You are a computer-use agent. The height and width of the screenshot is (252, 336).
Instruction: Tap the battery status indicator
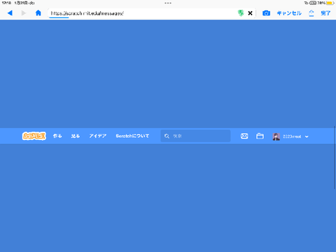(x=330, y=3)
